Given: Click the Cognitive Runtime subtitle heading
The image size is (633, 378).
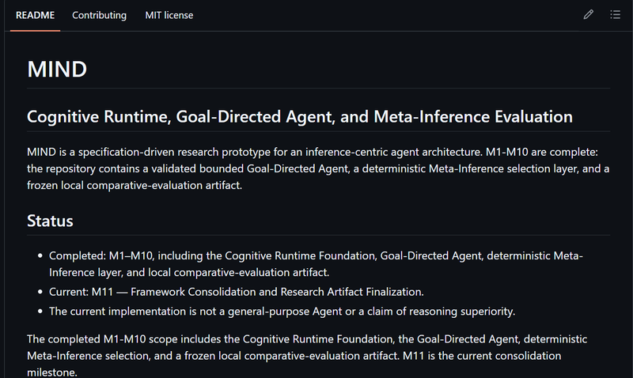Looking at the screenshot, I should click(300, 116).
